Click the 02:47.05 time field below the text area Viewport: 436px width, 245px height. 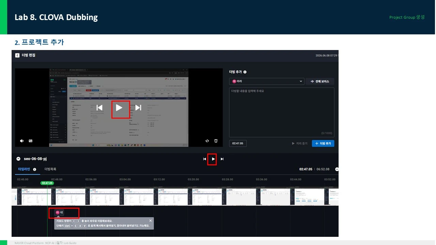tap(238, 144)
